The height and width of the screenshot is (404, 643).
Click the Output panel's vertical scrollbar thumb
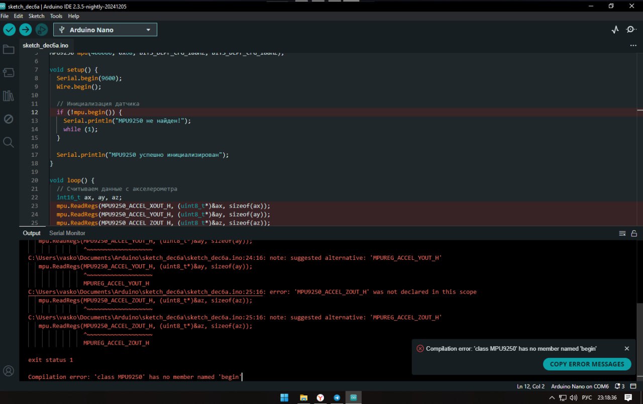pyautogui.click(x=639, y=342)
